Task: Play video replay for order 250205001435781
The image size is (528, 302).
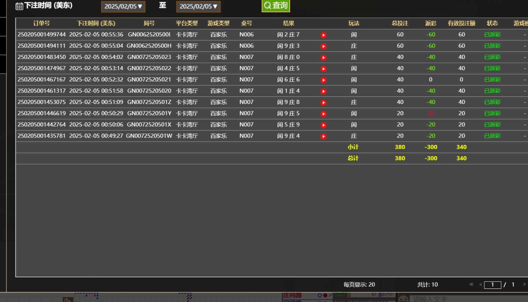Action: pos(324,136)
